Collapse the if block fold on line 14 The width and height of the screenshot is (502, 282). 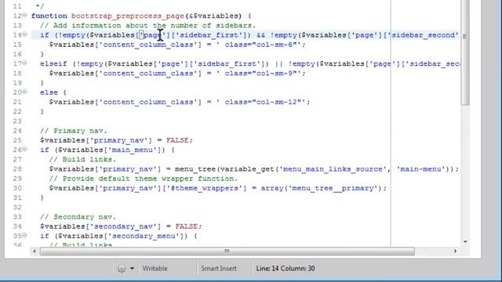(24, 34)
